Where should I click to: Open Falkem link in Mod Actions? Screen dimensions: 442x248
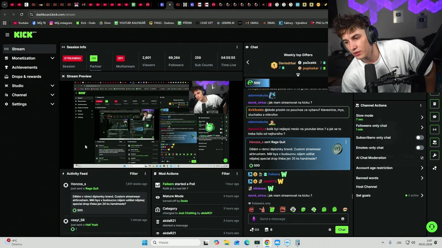pyautogui.click(x=168, y=184)
